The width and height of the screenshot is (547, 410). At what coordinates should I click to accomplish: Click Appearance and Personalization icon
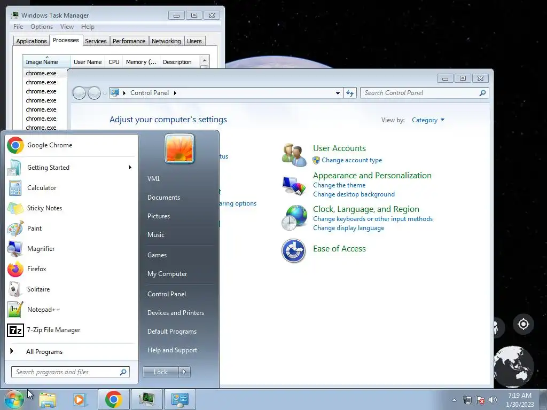(294, 185)
